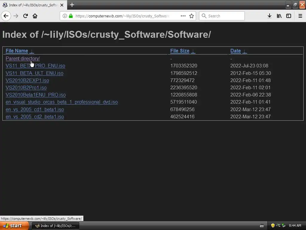Minimize the browser window
The width and height of the screenshot is (306, 230).
[x=288, y=5]
